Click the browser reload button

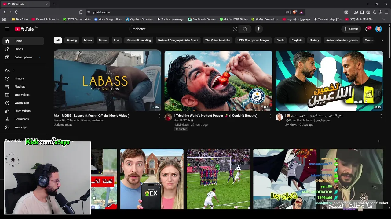16,12
